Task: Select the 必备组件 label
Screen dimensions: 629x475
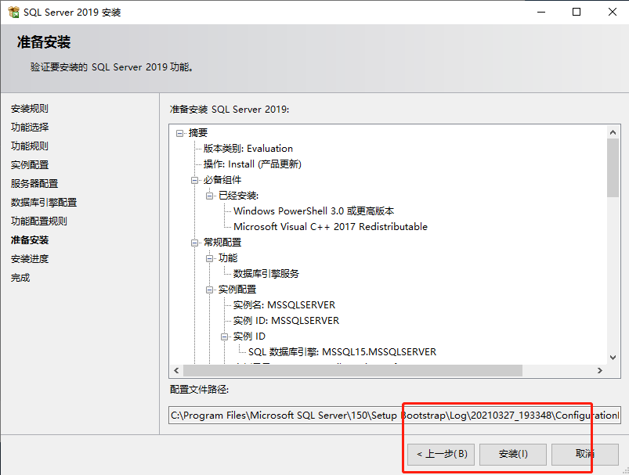Action: [x=222, y=181]
